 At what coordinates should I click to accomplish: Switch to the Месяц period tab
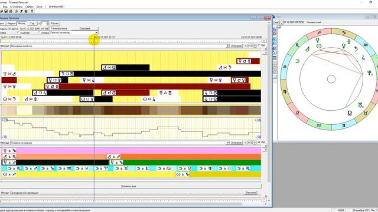tap(22, 24)
